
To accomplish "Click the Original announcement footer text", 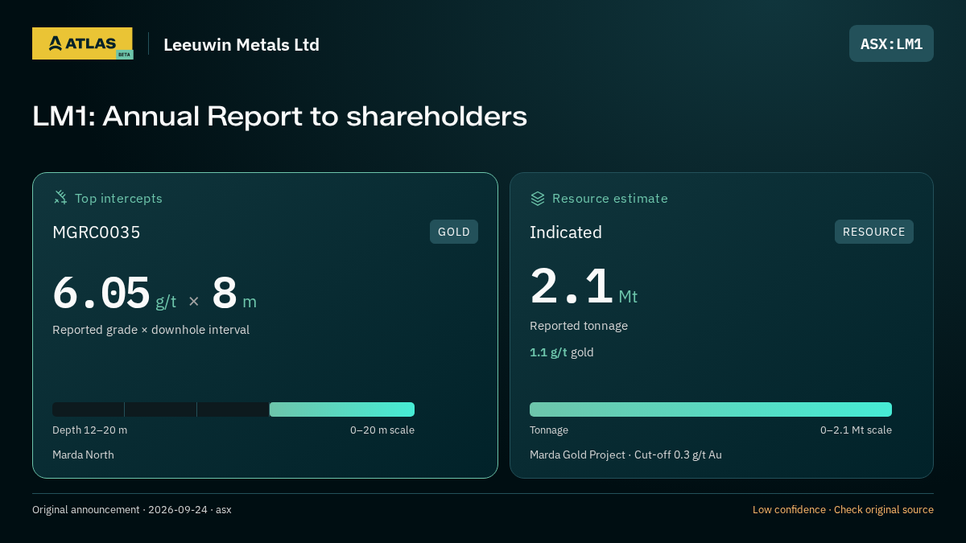I will click(x=132, y=510).
